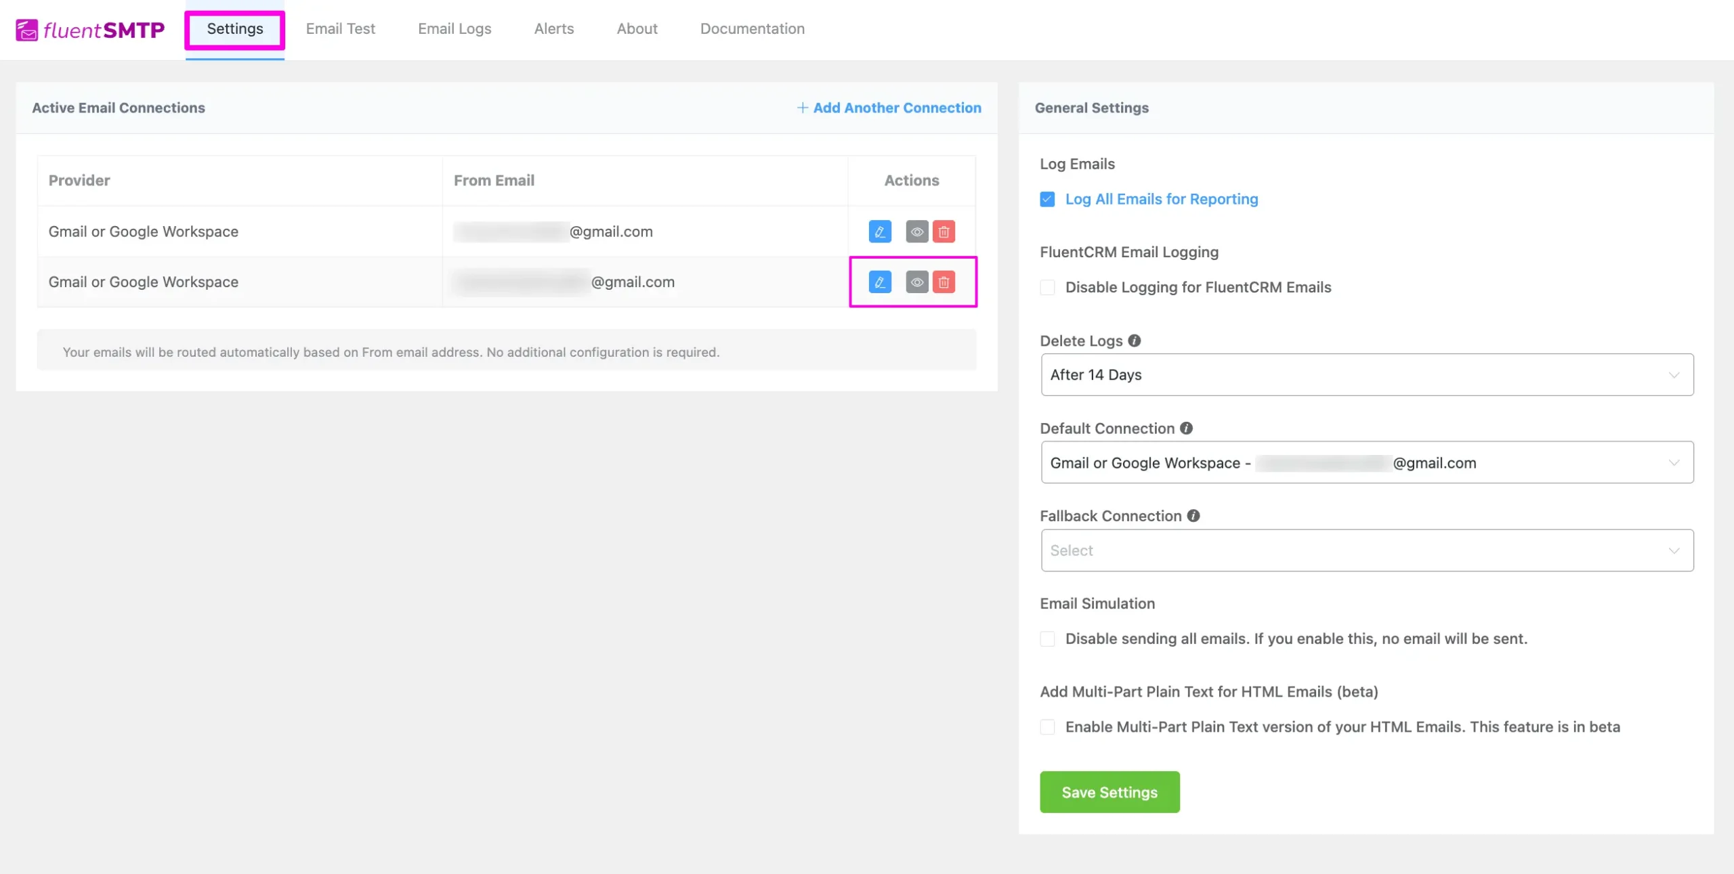The height and width of the screenshot is (874, 1734).
Task: Click the email routing notice text
Action: (x=391, y=352)
